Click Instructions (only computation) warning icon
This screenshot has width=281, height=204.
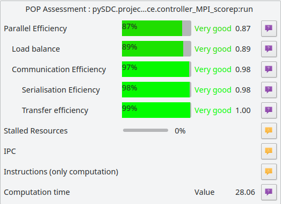pyautogui.click(x=269, y=172)
